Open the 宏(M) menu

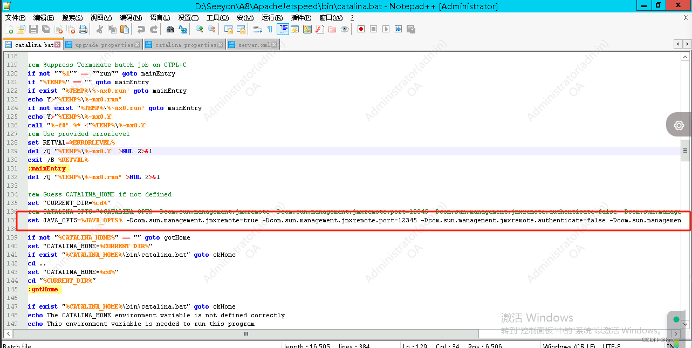245,18
